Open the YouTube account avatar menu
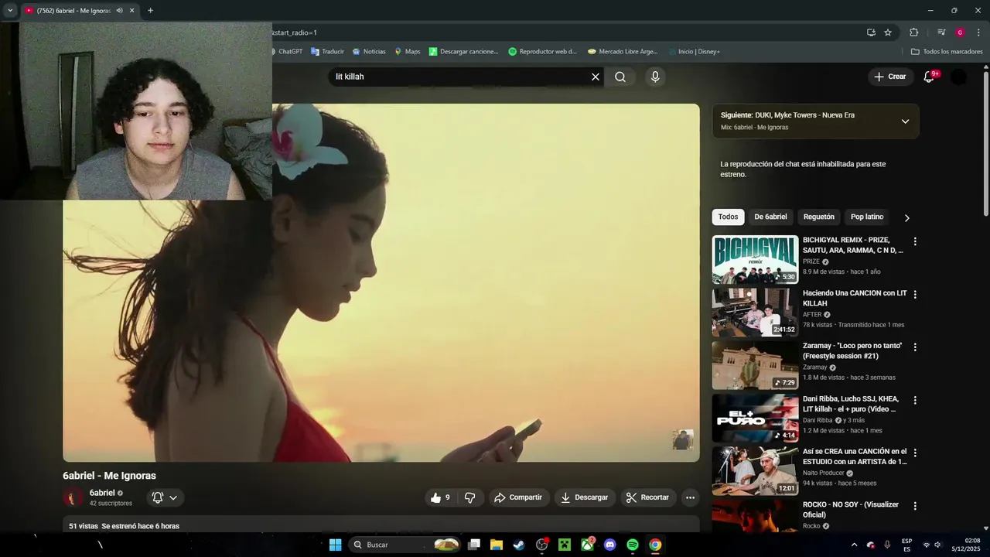This screenshot has height=557, width=990. [x=958, y=77]
